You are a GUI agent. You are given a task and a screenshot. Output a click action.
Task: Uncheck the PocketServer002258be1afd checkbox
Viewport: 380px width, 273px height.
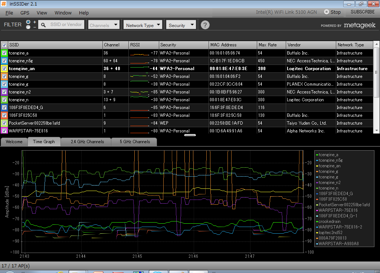coord(4,123)
